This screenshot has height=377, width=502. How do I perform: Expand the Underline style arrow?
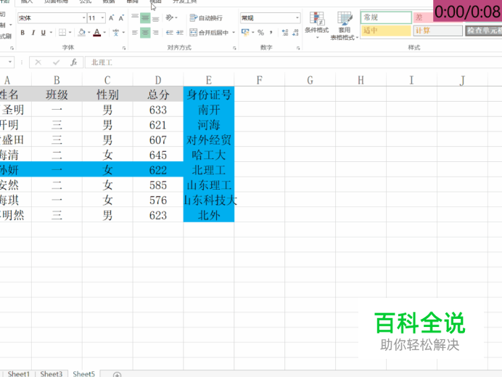(51, 33)
